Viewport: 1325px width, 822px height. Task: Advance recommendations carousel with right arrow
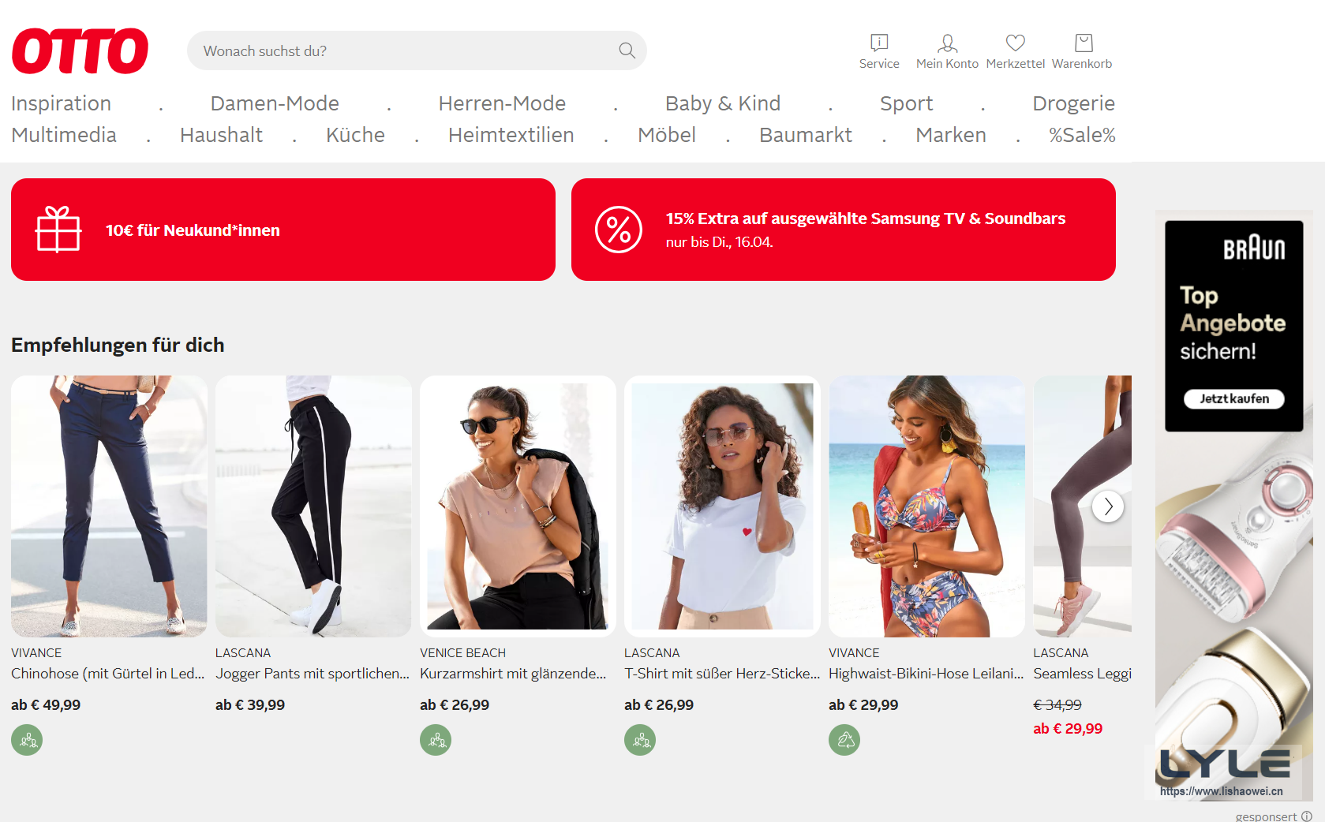[x=1108, y=506]
